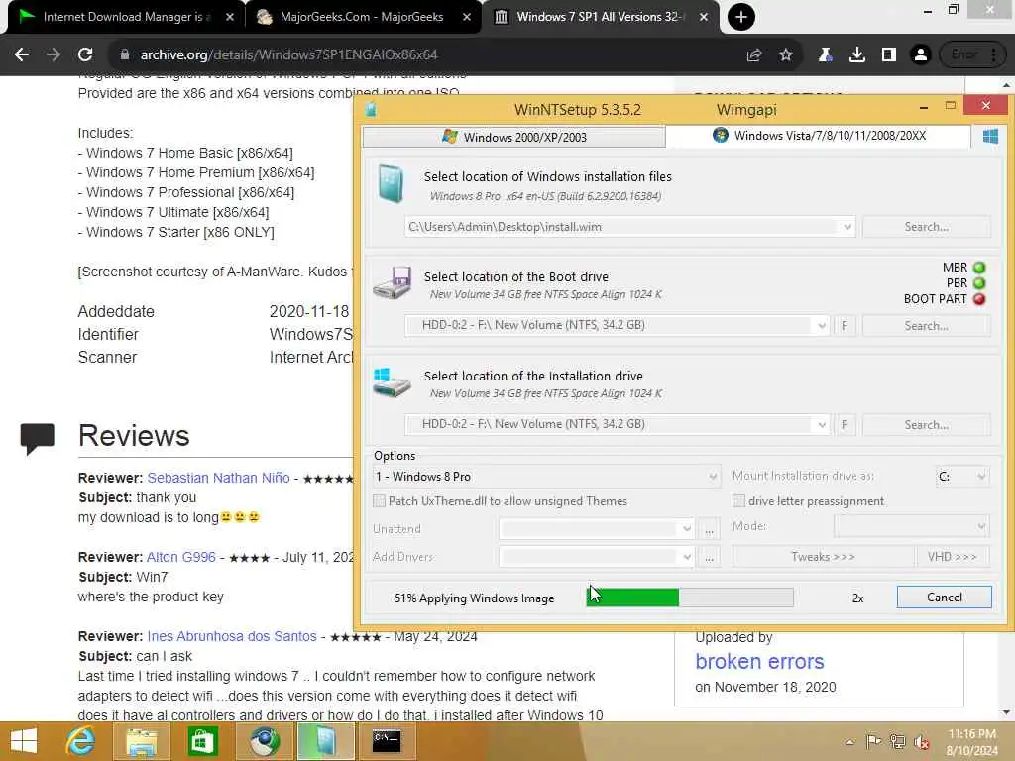Viewport: 1015px width, 761px height.
Task: Expand the Mode dropdown
Action: 981,527
